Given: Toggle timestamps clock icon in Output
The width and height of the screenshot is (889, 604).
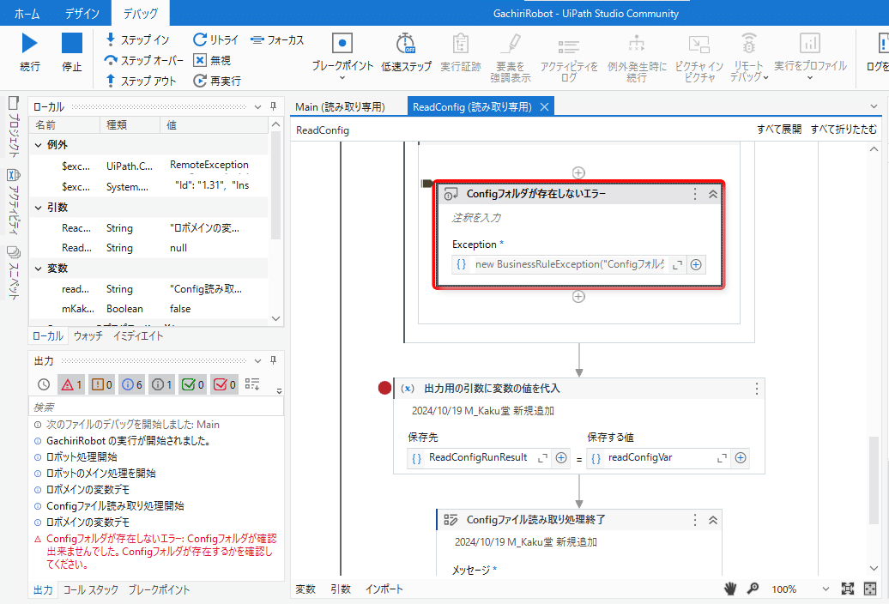Looking at the screenshot, I should point(44,384).
